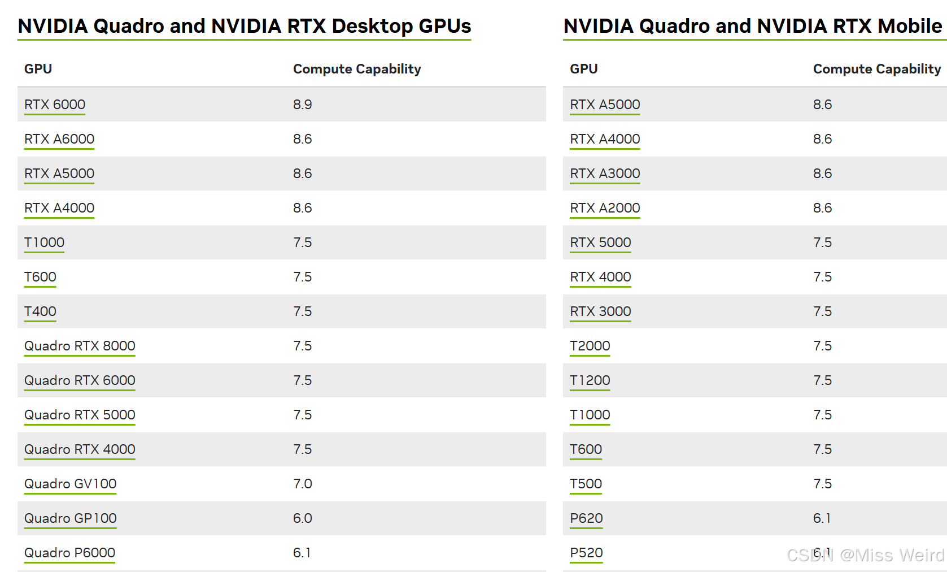947x572 pixels.
Task: Open T600 link in Mobile GPUs table
Action: click(x=586, y=449)
